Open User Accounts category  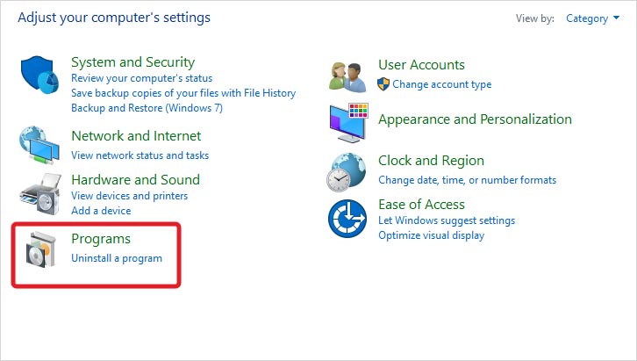pos(421,65)
